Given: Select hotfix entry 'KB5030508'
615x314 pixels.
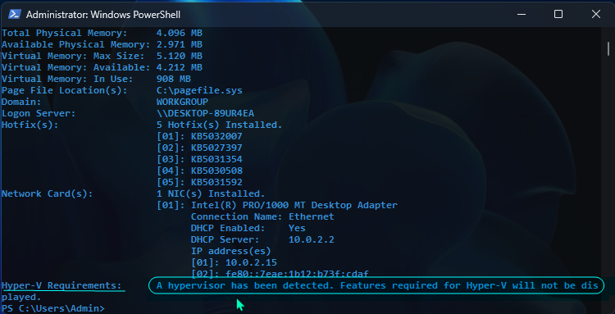Looking at the screenshot, I should [x=216, y=171].
